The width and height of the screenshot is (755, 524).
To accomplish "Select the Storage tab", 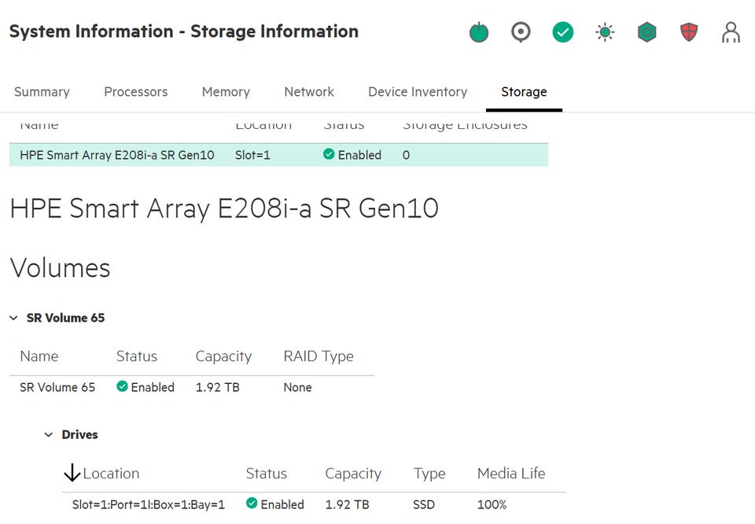I will point(524,92).
